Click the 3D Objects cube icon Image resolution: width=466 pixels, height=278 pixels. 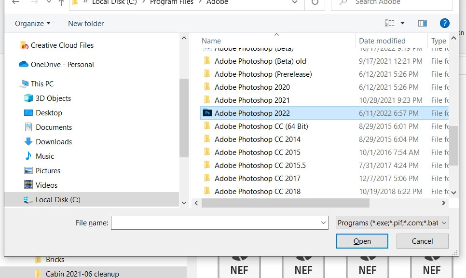(x=28, y=98)
